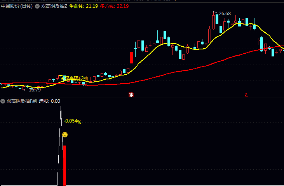Image resolution: width=284 pixels, height=186 pixels.
Task: Click the 多方线: 22.19 value
Action: coord(114,6)
